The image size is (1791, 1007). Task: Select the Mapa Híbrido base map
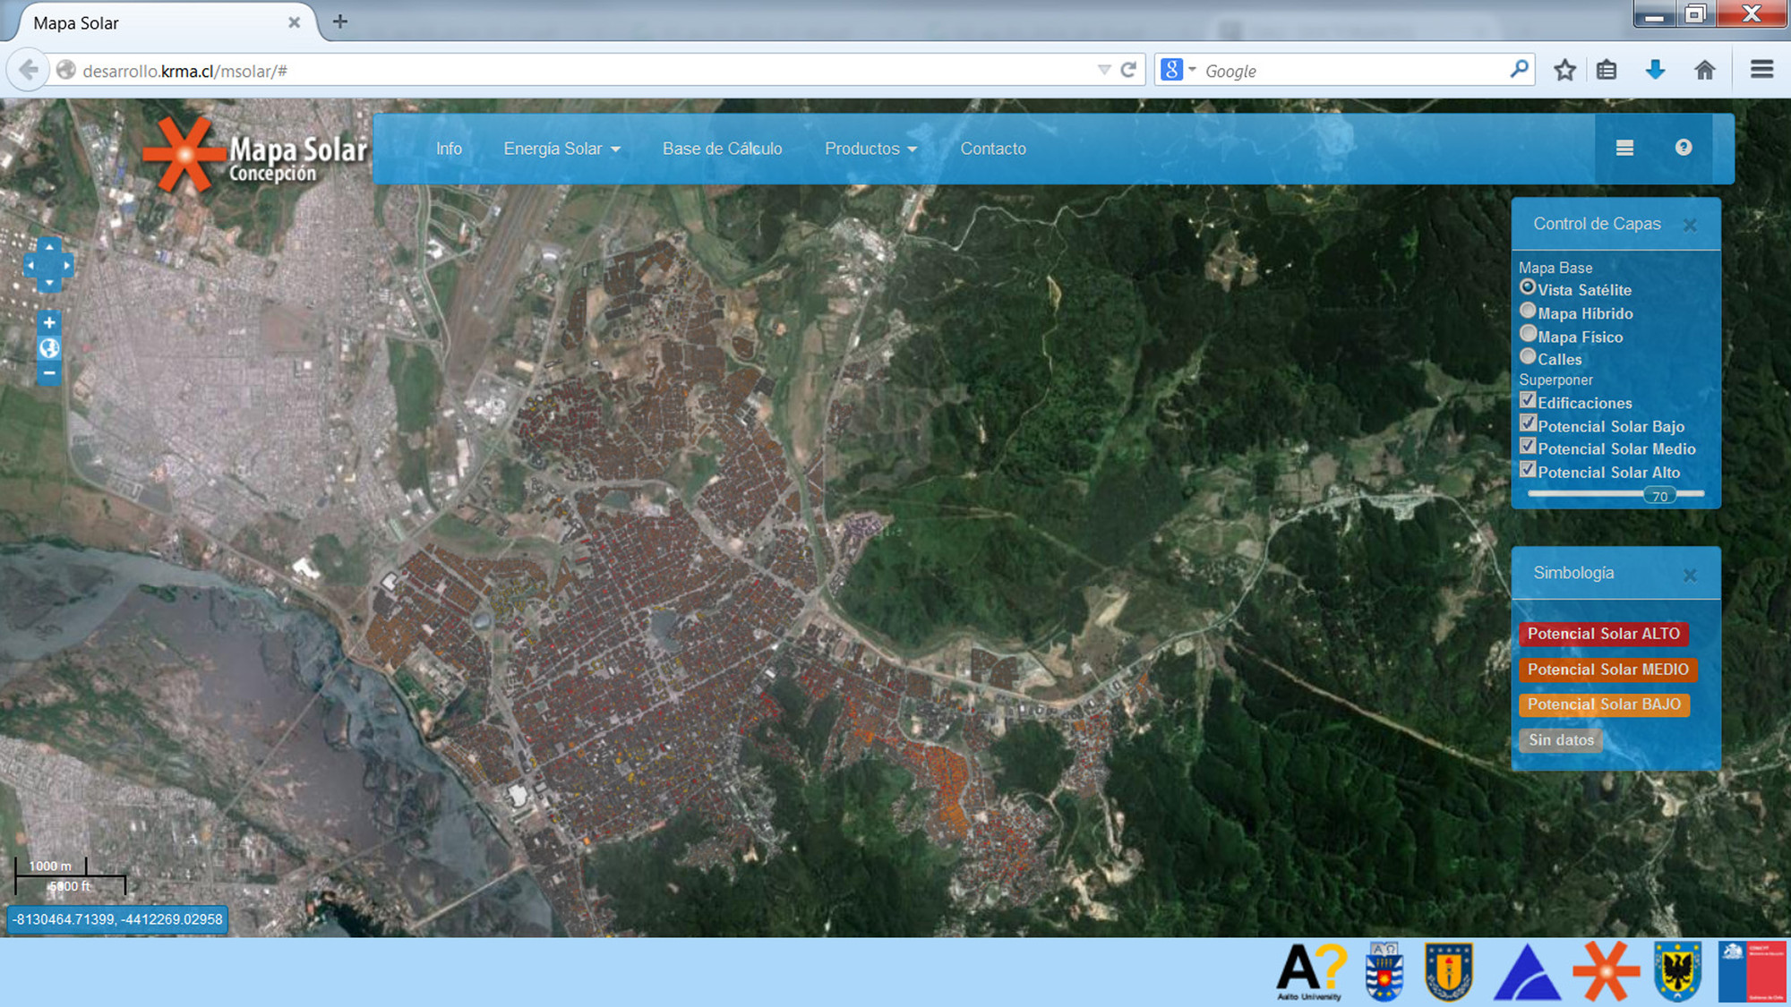1528,311
